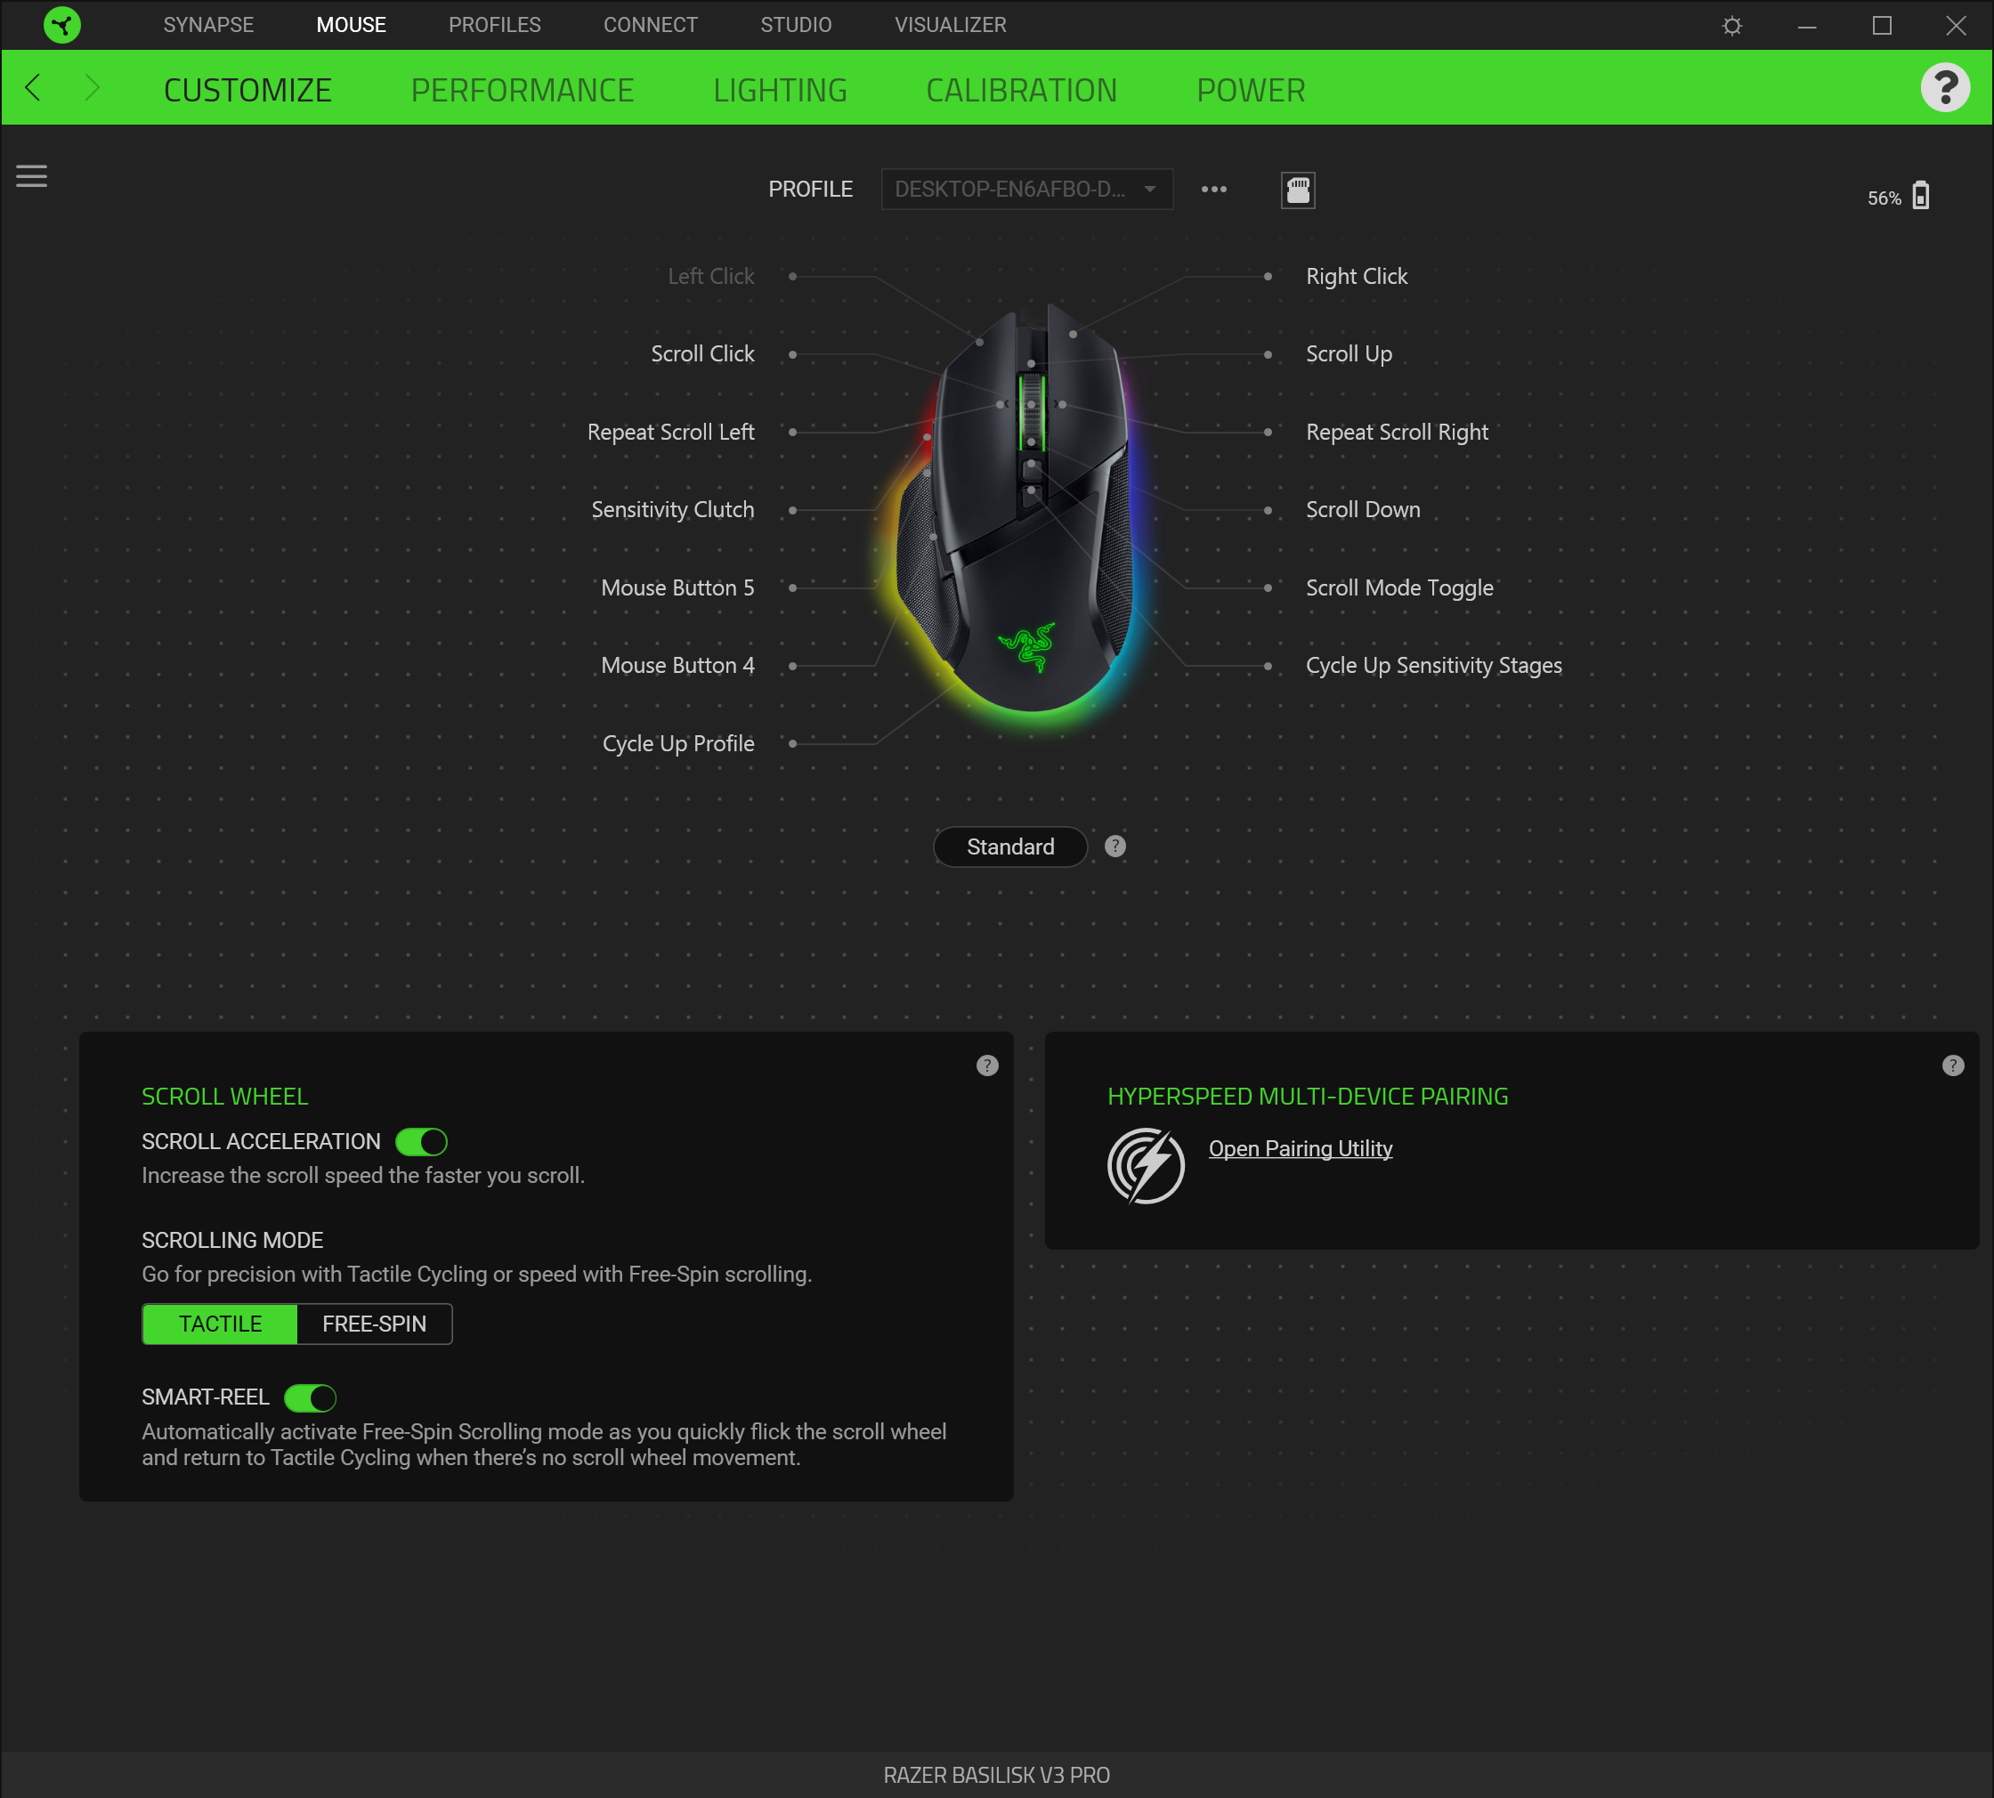Click the HyperSpeed pairing lightning icon

1144,1166
